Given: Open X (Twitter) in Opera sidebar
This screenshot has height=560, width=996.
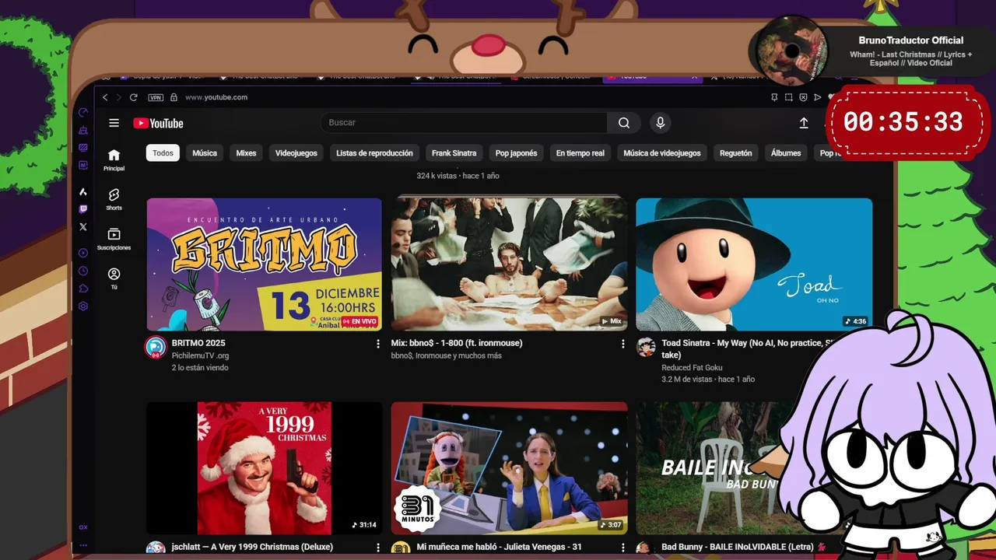Looking at the screenshot, I should pyautogui.click(x=83, y=226).
